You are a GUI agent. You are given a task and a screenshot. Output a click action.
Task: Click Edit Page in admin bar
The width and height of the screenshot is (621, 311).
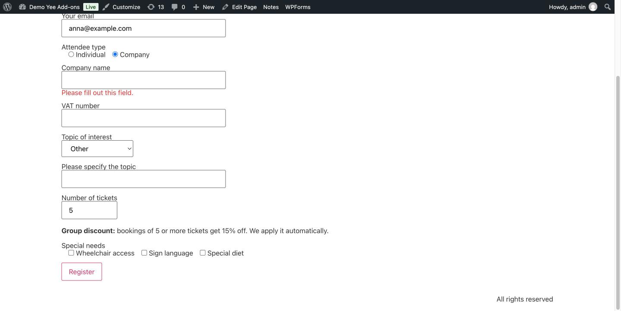[x=239, y=7]
